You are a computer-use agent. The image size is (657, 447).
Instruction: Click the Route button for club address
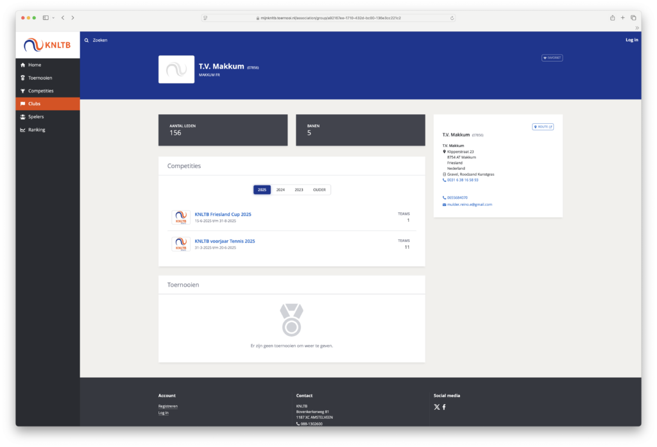pyautogui.click(x=543, y=127)
